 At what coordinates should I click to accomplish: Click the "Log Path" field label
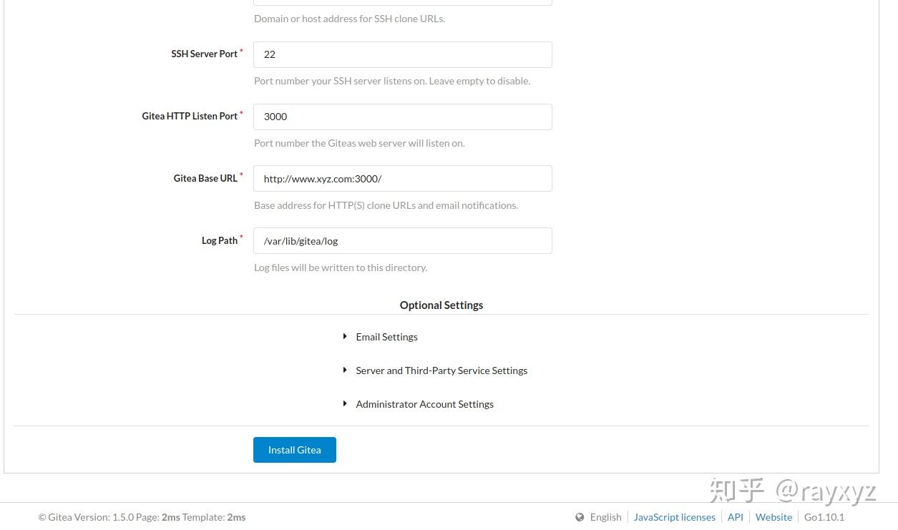point(220,240)
